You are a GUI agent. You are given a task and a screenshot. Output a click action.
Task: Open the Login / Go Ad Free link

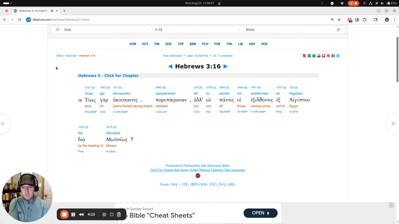click(197, 56)
